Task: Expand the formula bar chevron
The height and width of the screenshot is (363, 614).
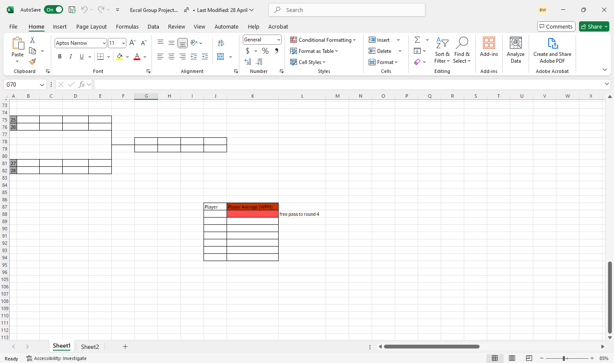Action: (x=607, y=84)
